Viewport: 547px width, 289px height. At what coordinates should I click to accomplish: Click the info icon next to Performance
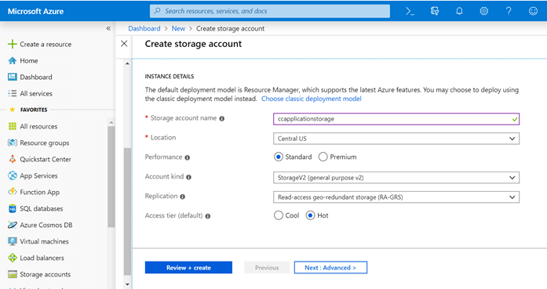(x=188, y=157)
